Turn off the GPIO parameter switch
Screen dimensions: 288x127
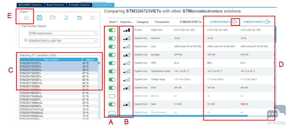coord(112,63)
